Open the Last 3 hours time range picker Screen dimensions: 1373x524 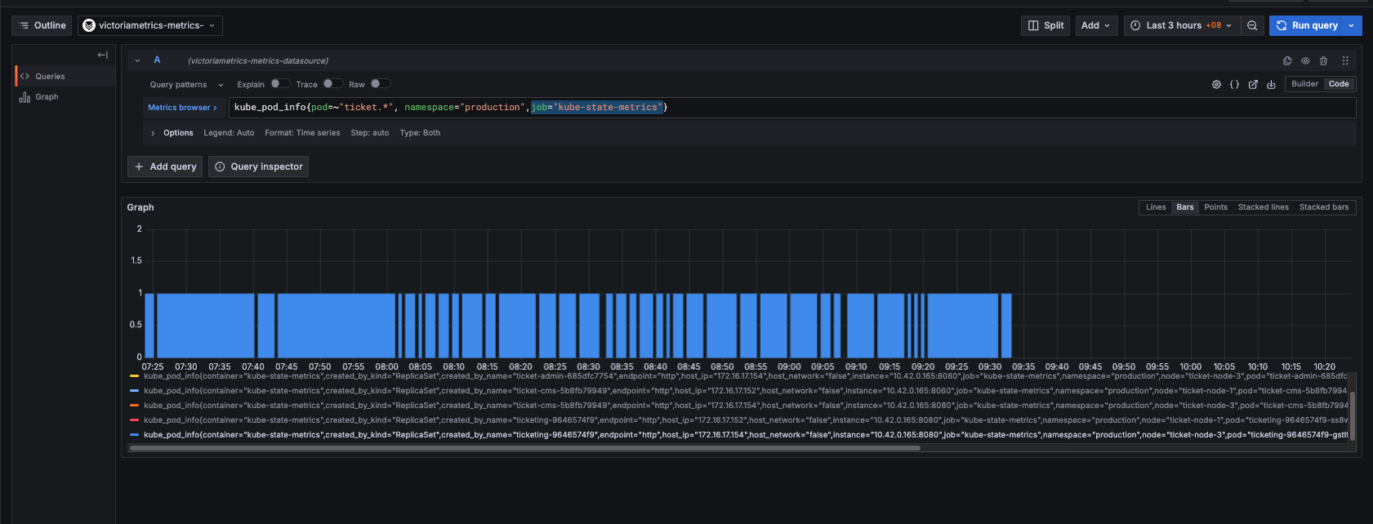(1181, 25)
